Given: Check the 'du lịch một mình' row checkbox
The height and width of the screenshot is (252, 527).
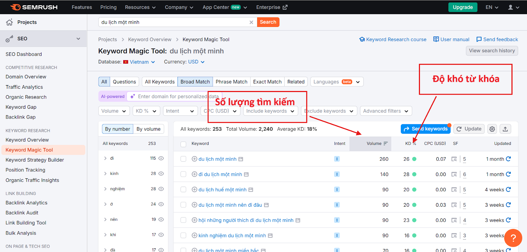Looking at the screenshot, I should click(183, 159).
